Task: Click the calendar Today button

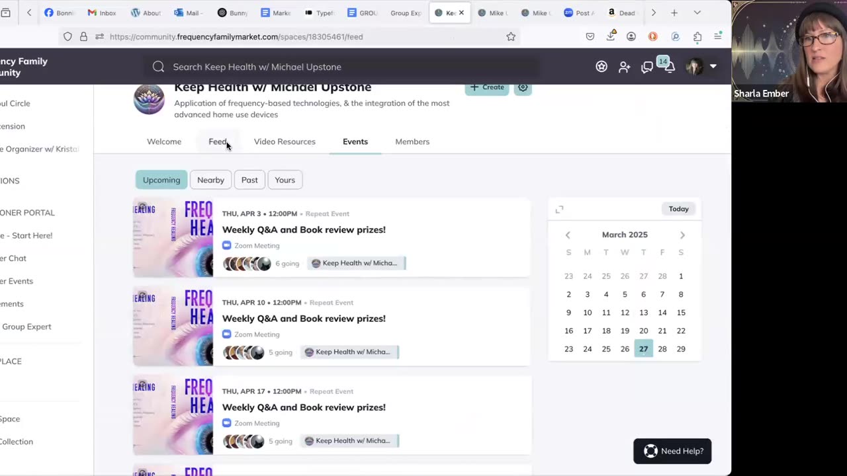Action: coord(678,209)
